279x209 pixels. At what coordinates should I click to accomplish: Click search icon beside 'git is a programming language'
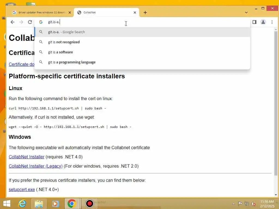coord(41,62)
